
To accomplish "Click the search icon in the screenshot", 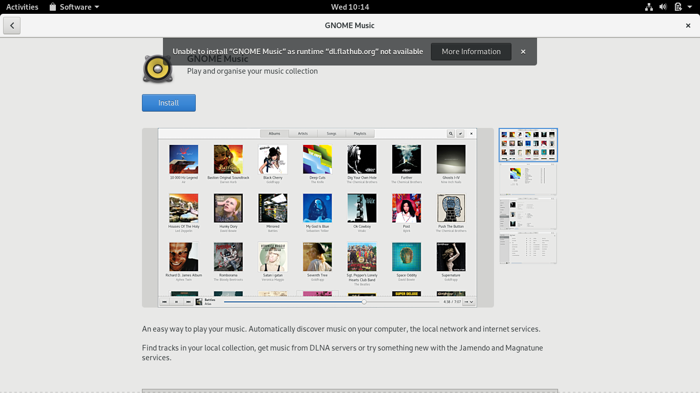I will [451, 134].
